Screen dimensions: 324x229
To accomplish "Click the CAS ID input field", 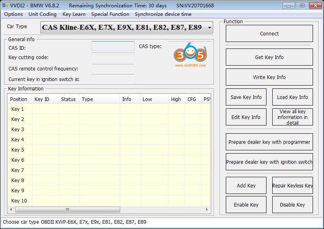I will coord(113,46).
